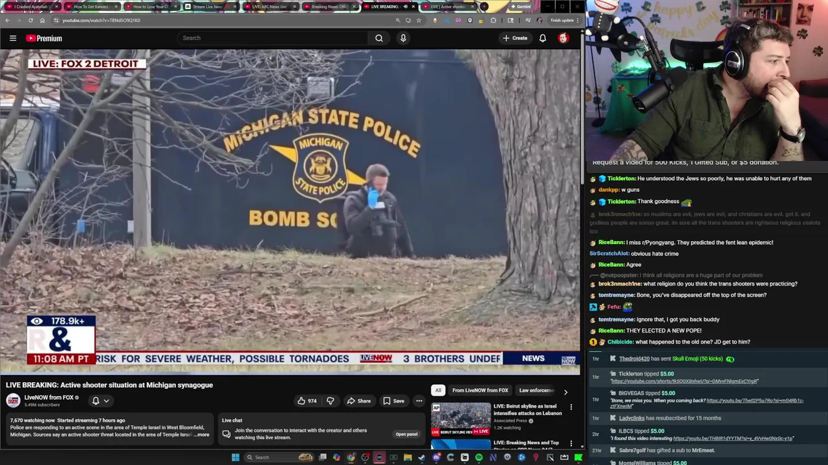Open the Gemini button in browser tab strip
828x465 pixels.
pyautogui.click(x=521, y=6)
